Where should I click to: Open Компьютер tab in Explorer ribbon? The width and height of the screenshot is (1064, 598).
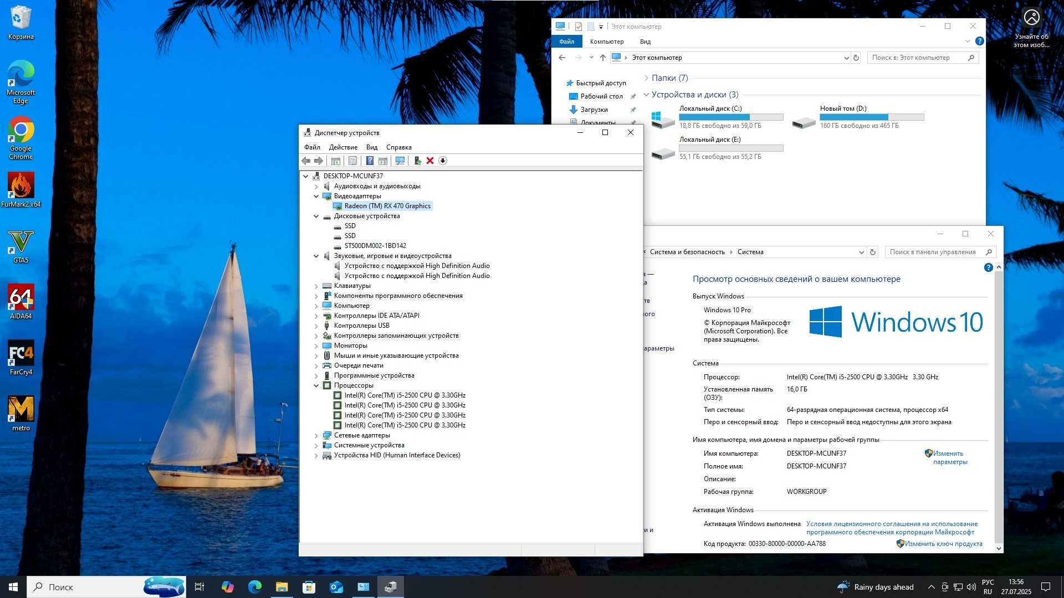pos(607,42)
